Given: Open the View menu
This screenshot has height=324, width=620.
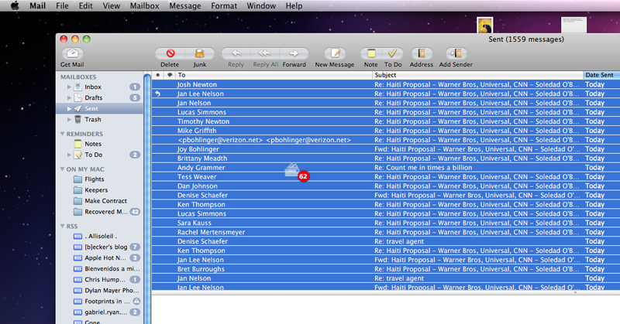Looking at the screenshot, I should click(112, 6).
